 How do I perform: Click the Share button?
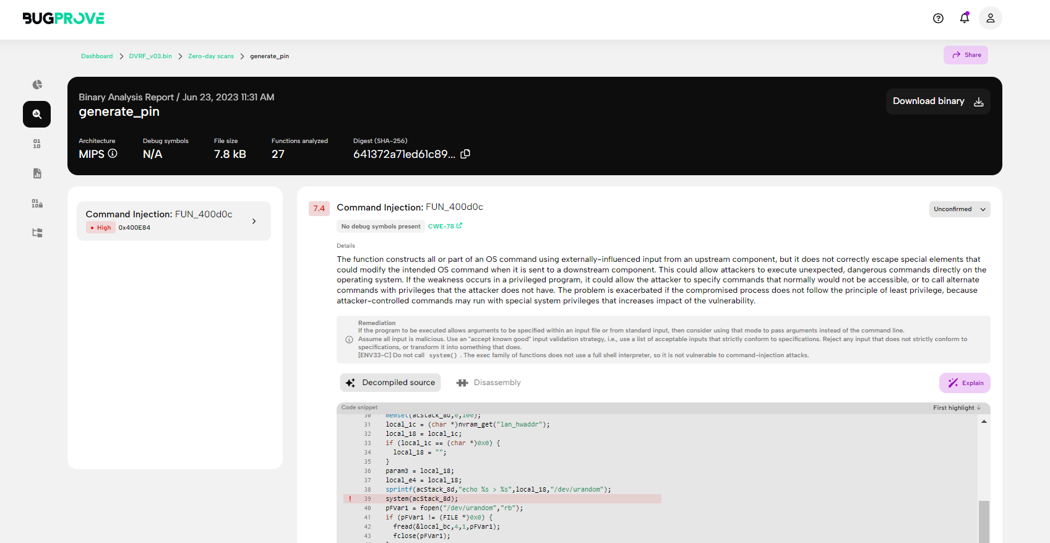click(966, 55)
